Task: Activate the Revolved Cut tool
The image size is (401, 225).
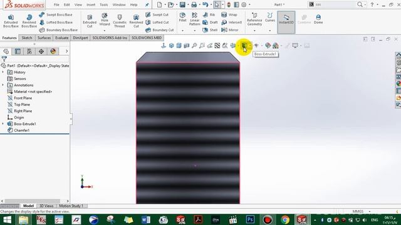Action: tap(136, 21)
